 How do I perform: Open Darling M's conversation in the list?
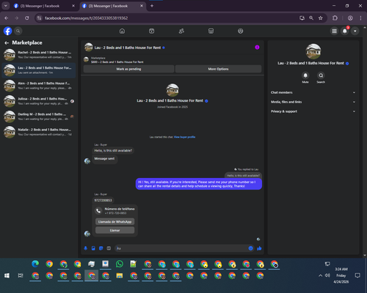39,116
